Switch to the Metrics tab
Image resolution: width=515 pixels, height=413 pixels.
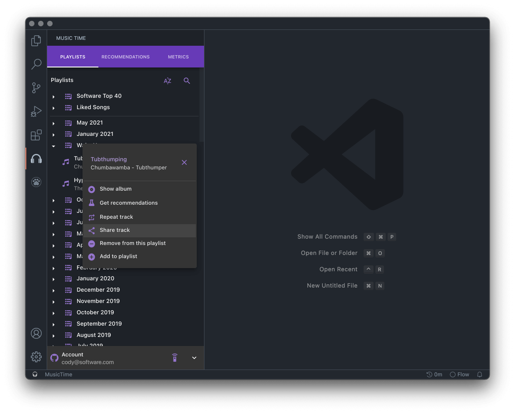(178, 57)
